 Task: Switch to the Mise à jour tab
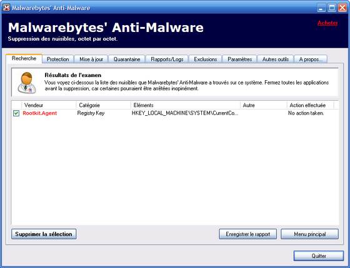click(x=91, y=59)
